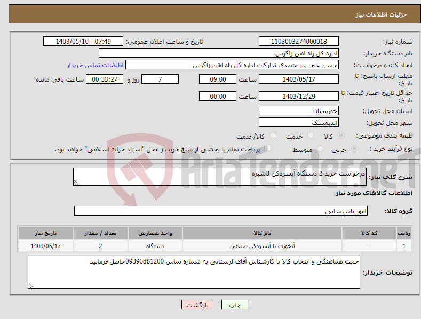Click the بازگشت back button
Screen dimensions: 421x319
tap(197, 305)
